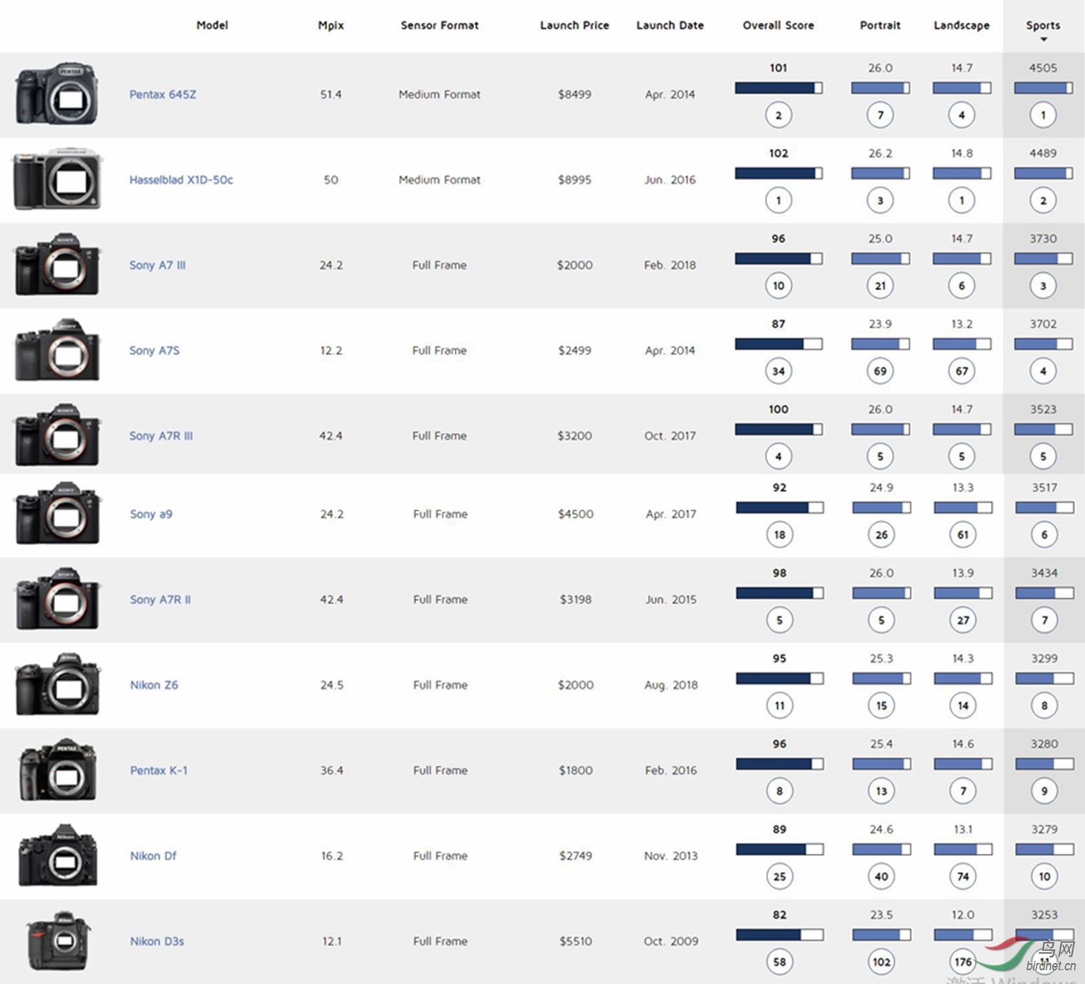Open the Sony a9 model link

pos(151,514)
